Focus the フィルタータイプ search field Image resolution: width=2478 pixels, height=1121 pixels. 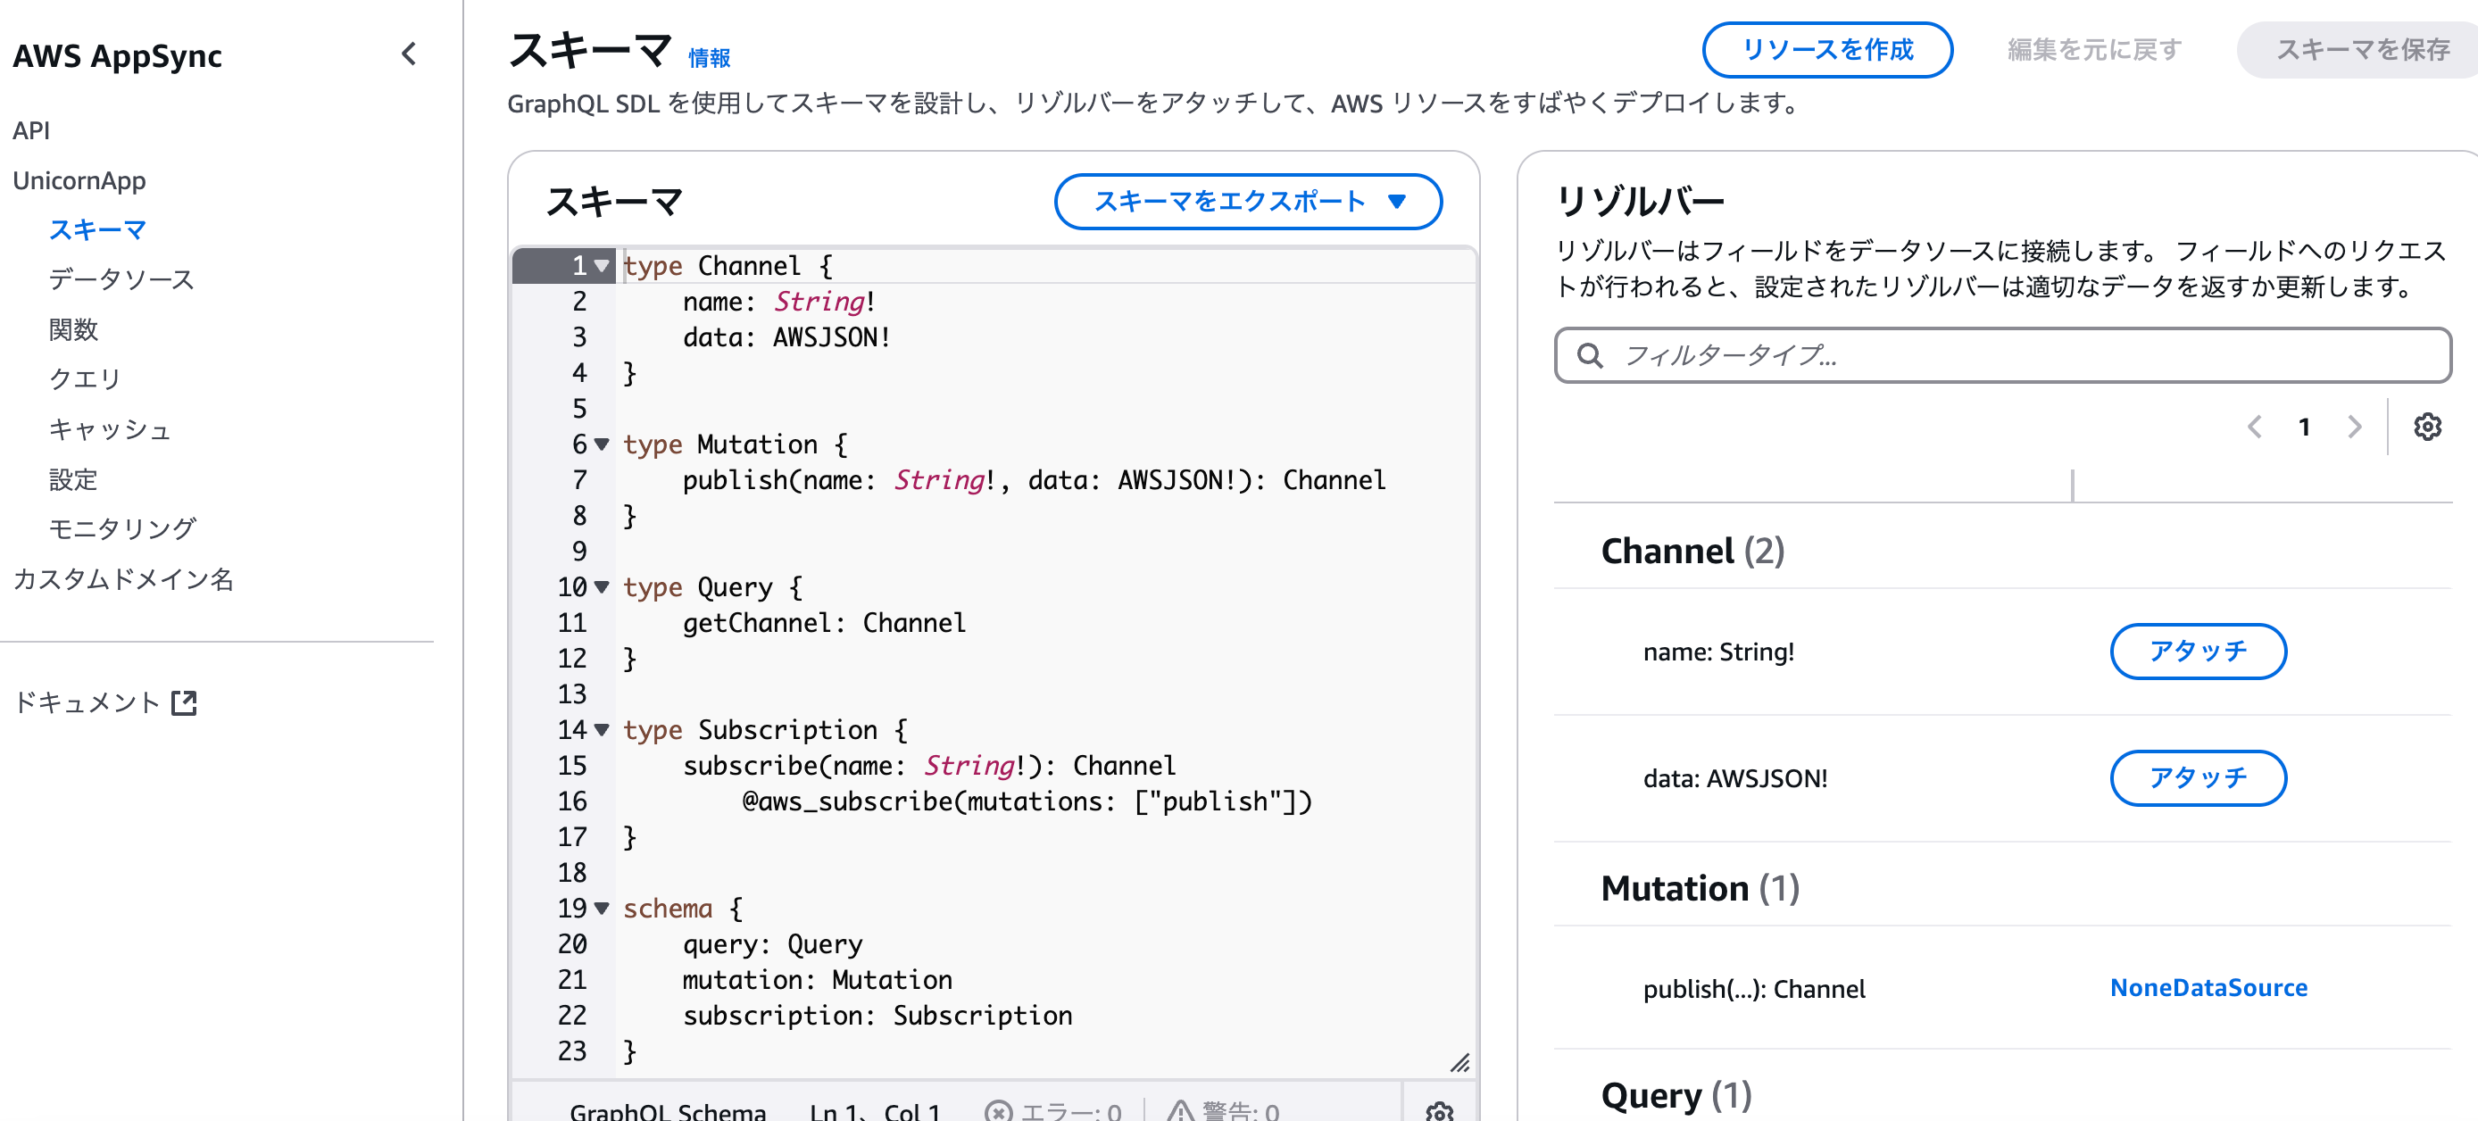(2003, 356)
